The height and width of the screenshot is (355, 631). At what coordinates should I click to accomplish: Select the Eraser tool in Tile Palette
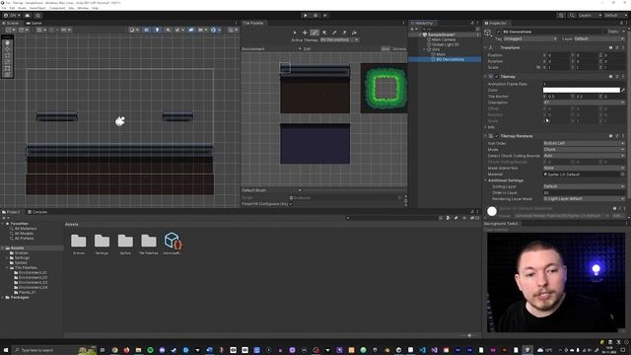point(344,33)
